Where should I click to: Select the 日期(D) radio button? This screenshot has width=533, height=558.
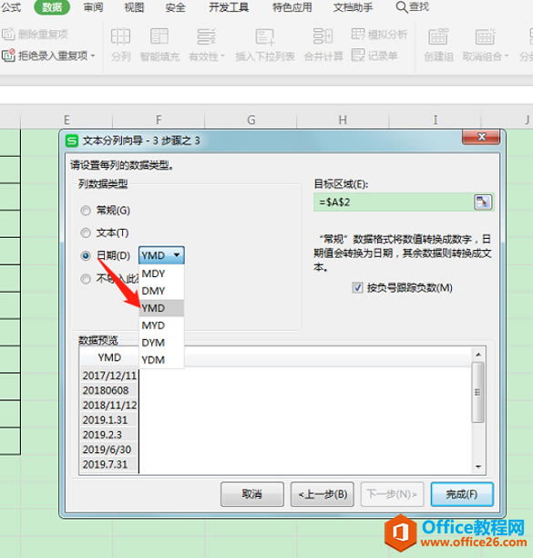click(x=86, y=255)
